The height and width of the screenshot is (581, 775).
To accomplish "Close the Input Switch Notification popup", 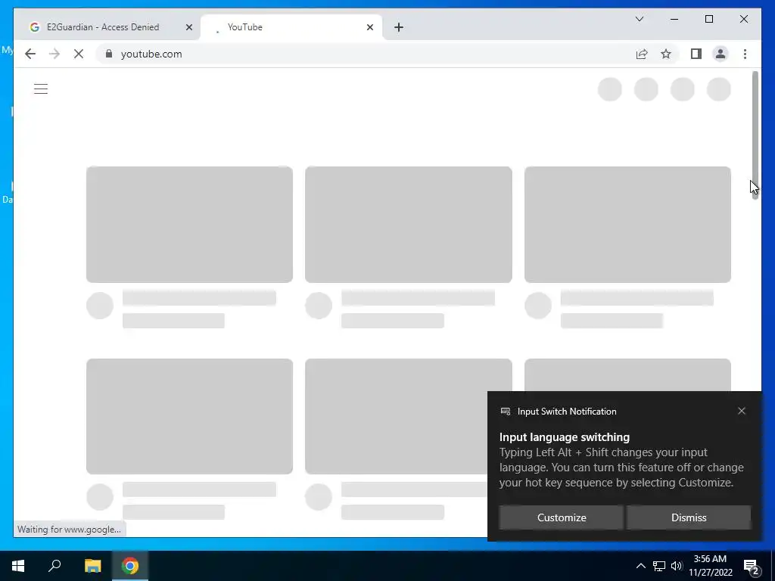I will [x=742, y=411].
